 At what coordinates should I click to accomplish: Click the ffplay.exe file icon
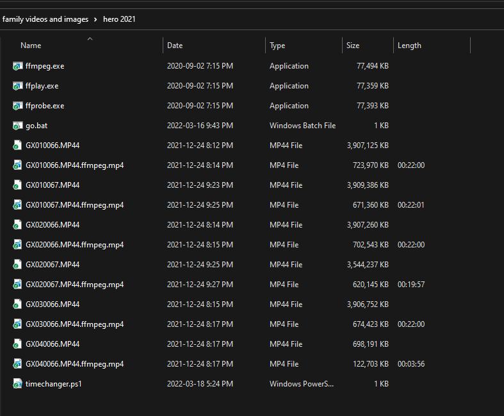coord(17,86)
